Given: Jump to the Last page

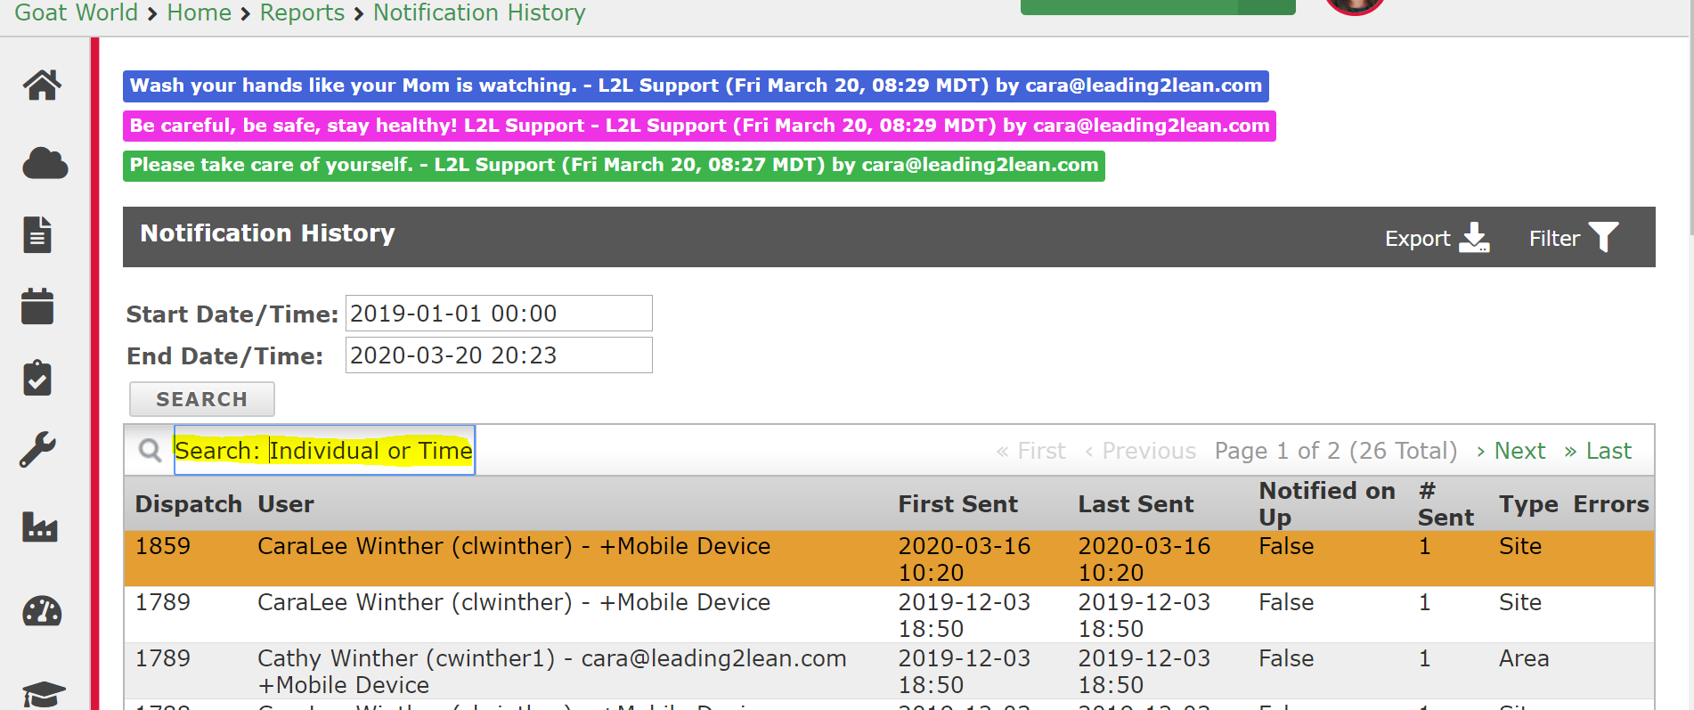Looking at the screenshot, I should (1598, 451).
